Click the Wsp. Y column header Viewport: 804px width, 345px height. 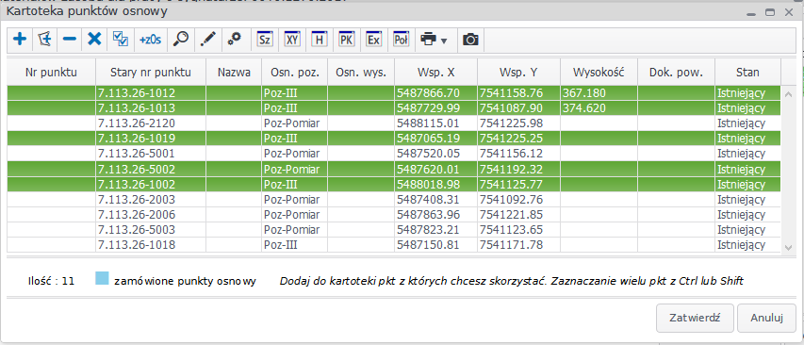coord(518,73)
